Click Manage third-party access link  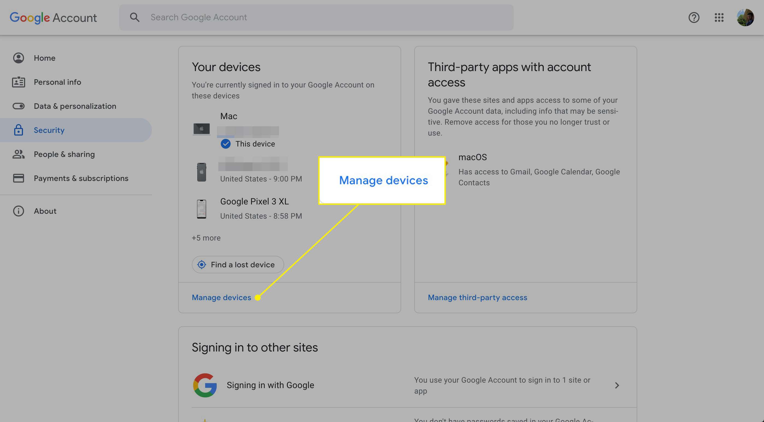pos(477,297)
